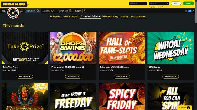
Task: Expand the EN language dropdown arrow
Action: 193,11
